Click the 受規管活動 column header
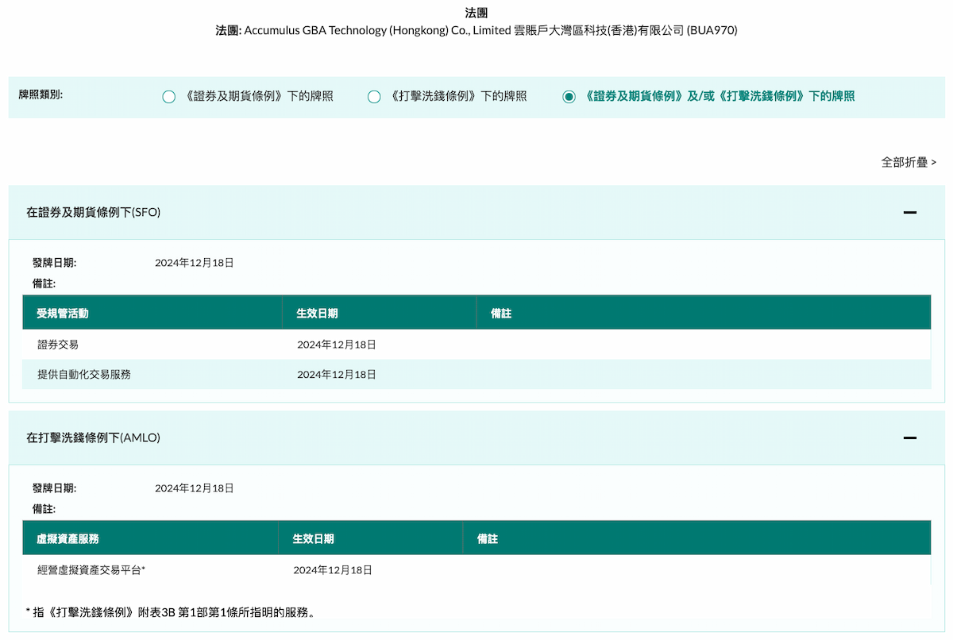Screen dimensions: 953x640 click(152, 314)
